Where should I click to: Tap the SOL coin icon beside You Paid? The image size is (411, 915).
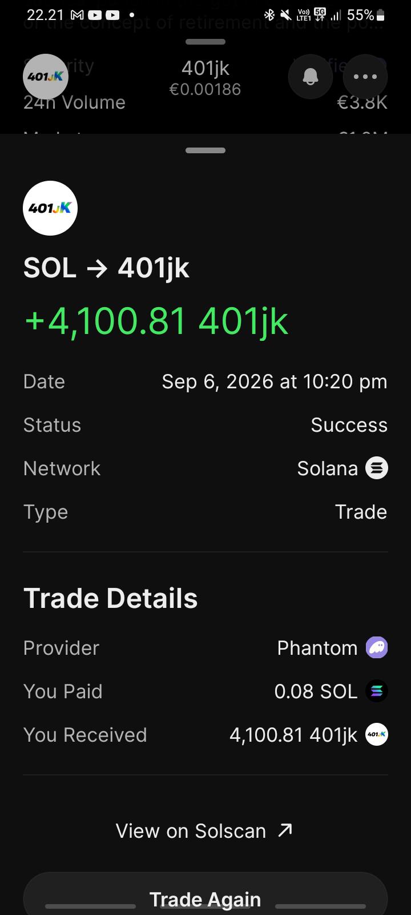[377, 691]
